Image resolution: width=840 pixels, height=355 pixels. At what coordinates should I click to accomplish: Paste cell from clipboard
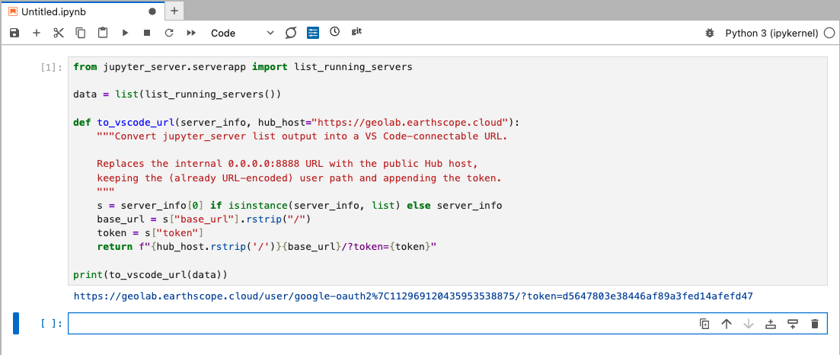click(x=103, y=34)
